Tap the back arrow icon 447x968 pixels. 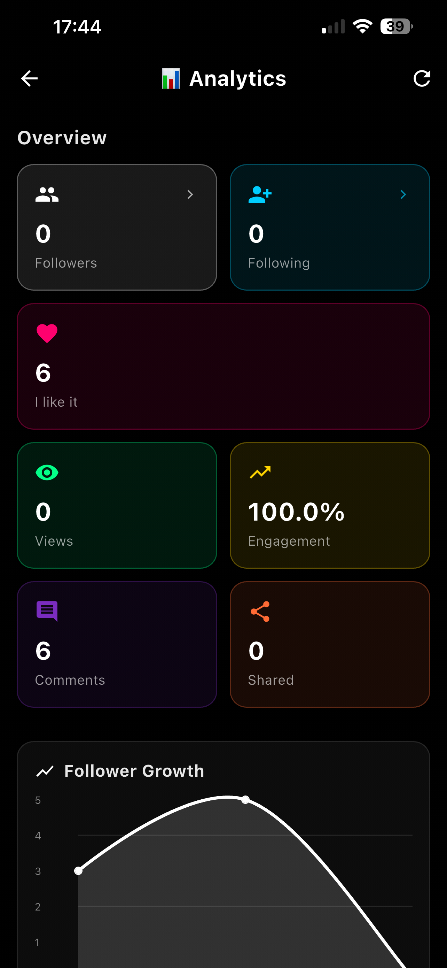[29, 78]
